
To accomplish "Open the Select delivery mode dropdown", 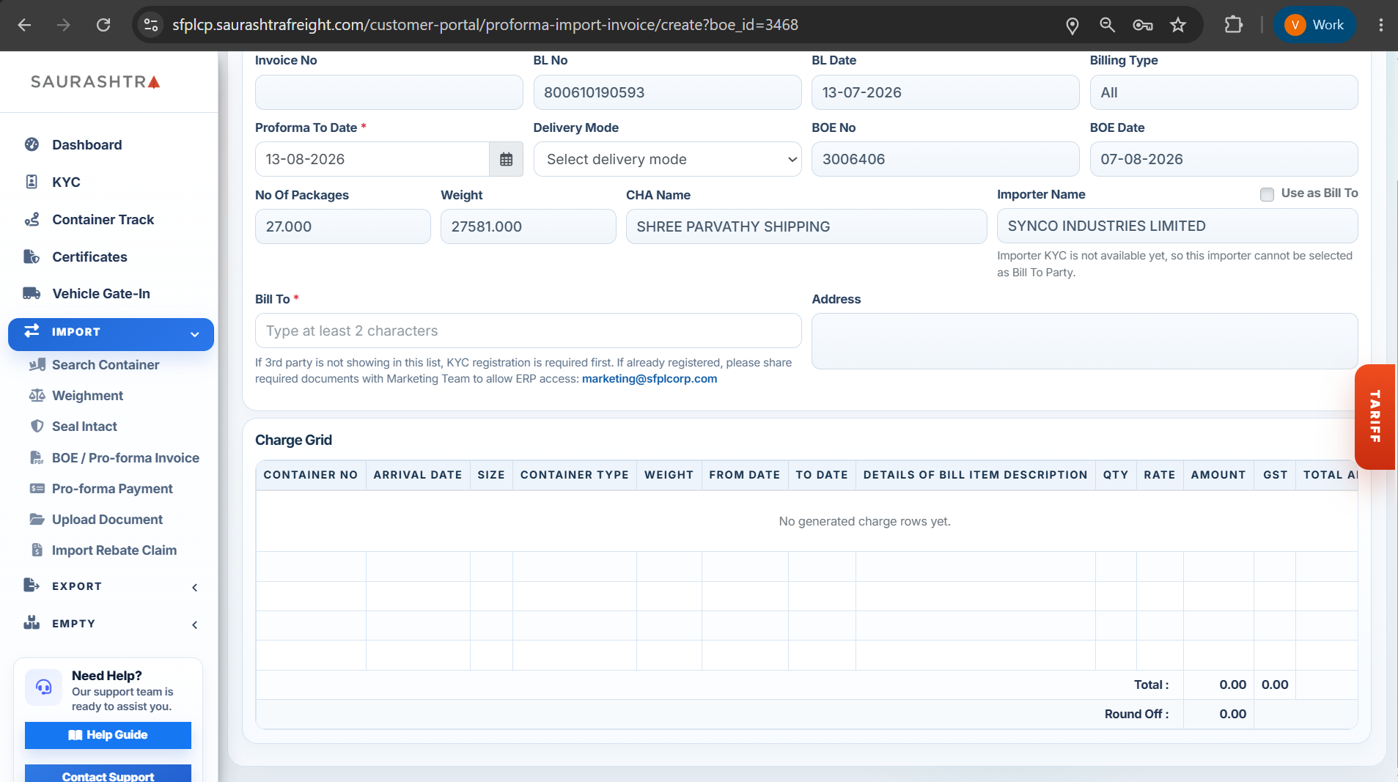I will [x=667, y=159].
